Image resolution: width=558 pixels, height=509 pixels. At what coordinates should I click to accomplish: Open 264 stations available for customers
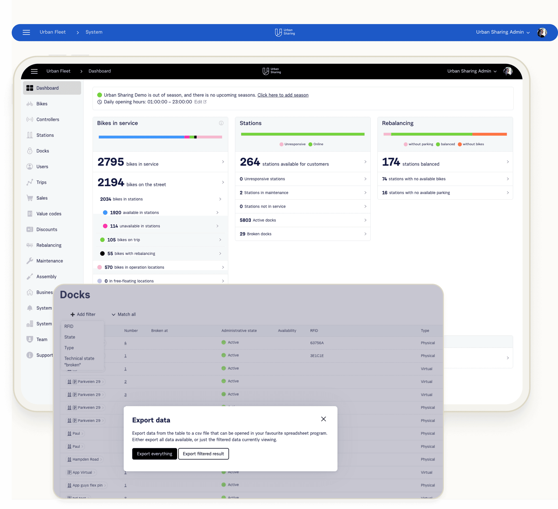click(x=303, y=162)
